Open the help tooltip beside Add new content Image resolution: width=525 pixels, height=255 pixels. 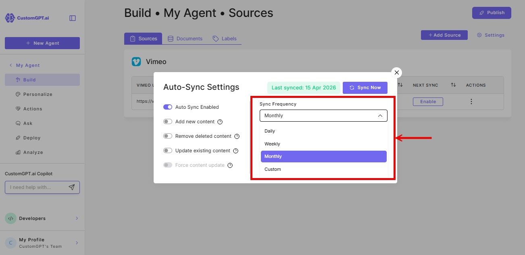pos(219,121)
